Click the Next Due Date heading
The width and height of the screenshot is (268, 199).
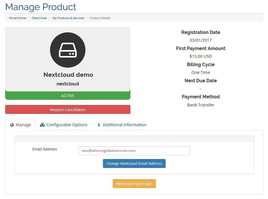click(x=201, y=81)
